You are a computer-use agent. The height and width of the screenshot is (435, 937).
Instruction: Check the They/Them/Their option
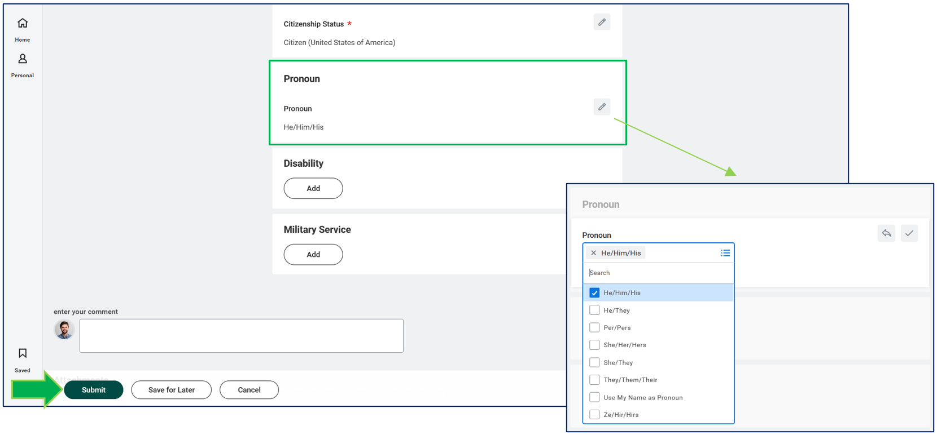[x=594, y=380]
